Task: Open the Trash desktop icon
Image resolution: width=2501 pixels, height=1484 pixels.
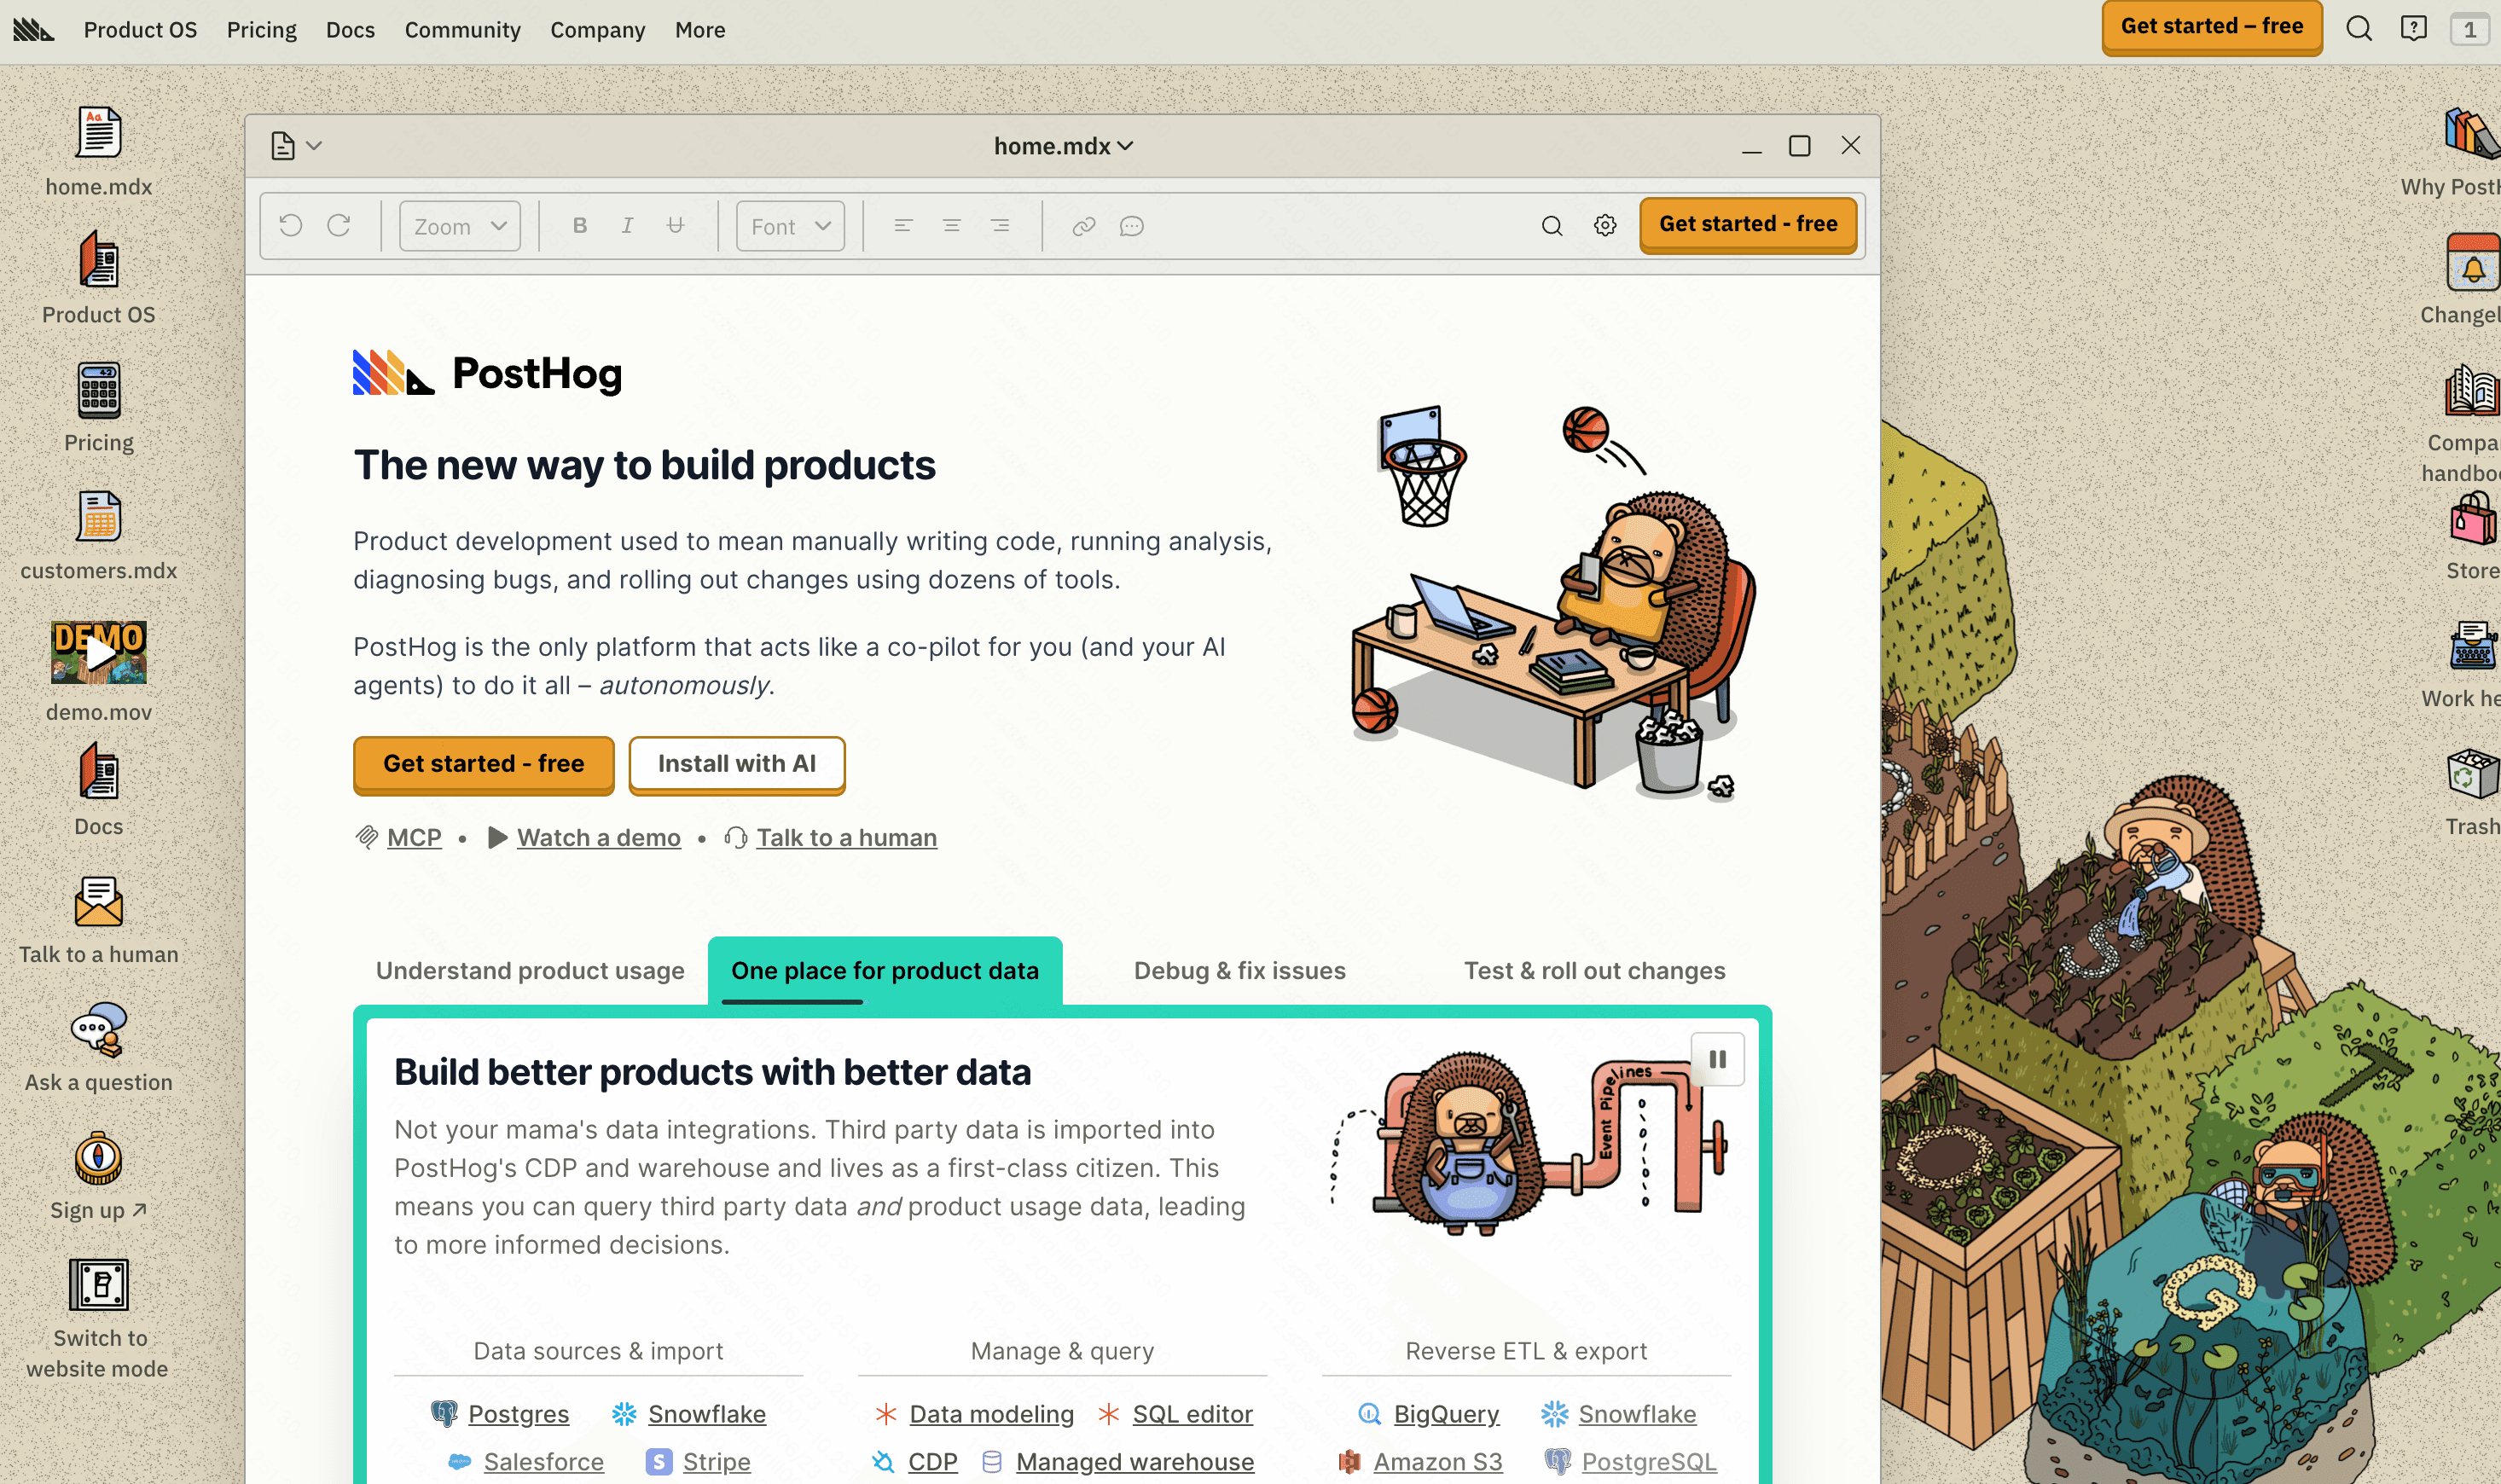Action: click(x=2473, y=774)
